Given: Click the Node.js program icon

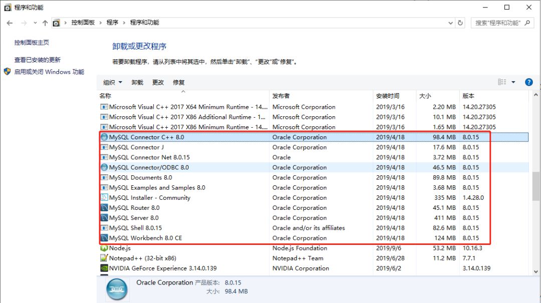Looking at the screenshot, I should (104, 248).
